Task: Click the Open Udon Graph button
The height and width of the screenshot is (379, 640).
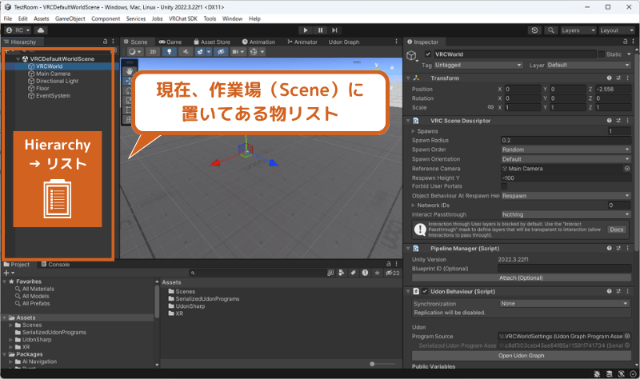Action: [x=522, y=356]
